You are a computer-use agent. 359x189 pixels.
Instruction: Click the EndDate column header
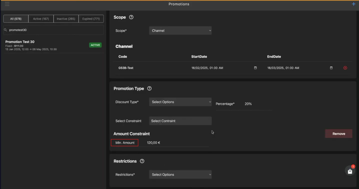(274, 56)
